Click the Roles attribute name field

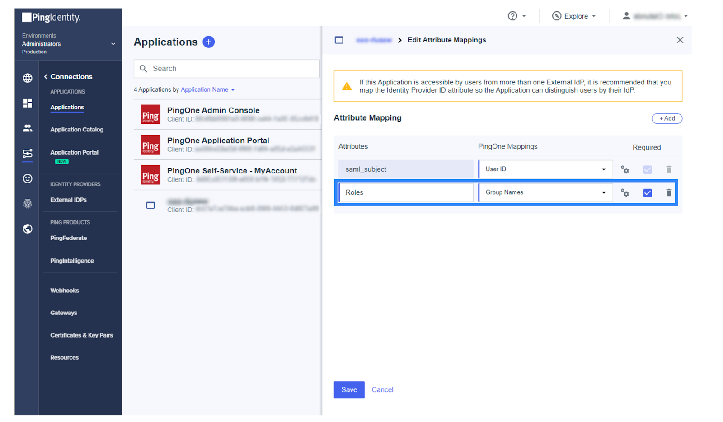406,193
